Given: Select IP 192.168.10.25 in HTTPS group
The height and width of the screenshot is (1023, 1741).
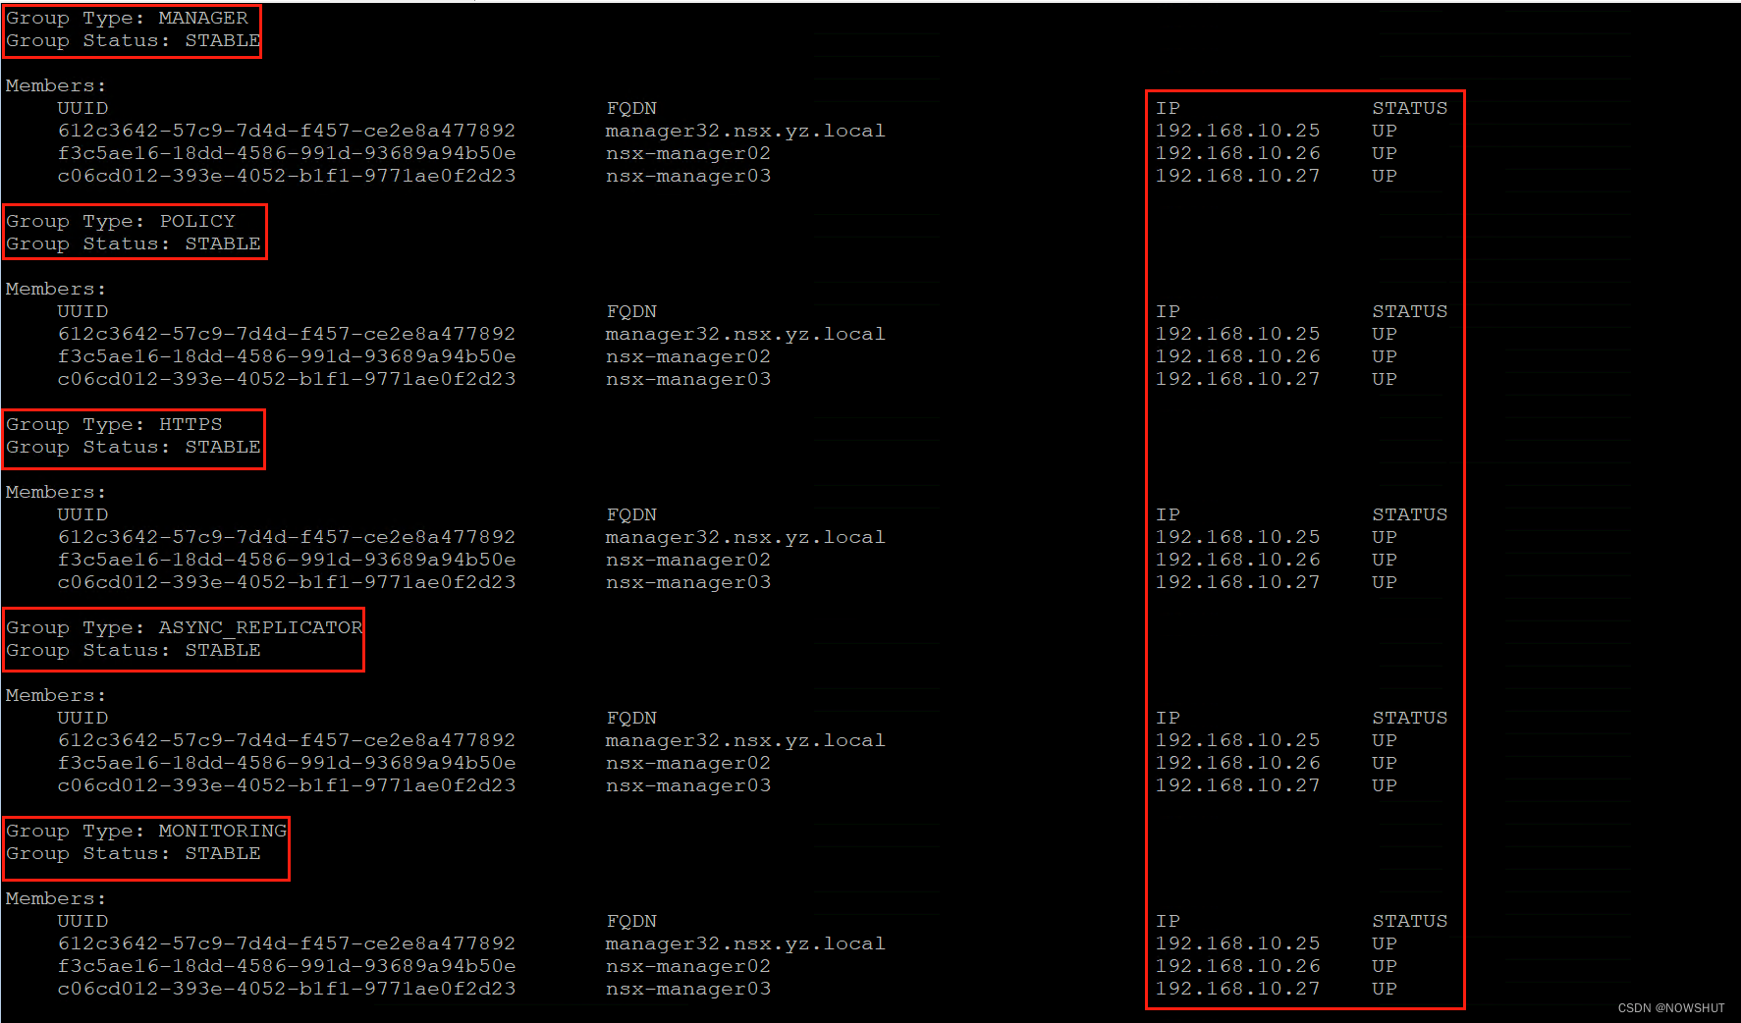Looking at the screenshot, I should [1237, 537].
